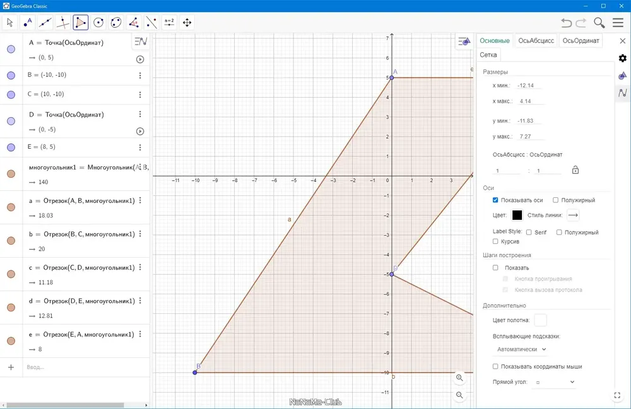
Task: Enable Показывать координаты мыши checkbox
Action: point(495,366)
